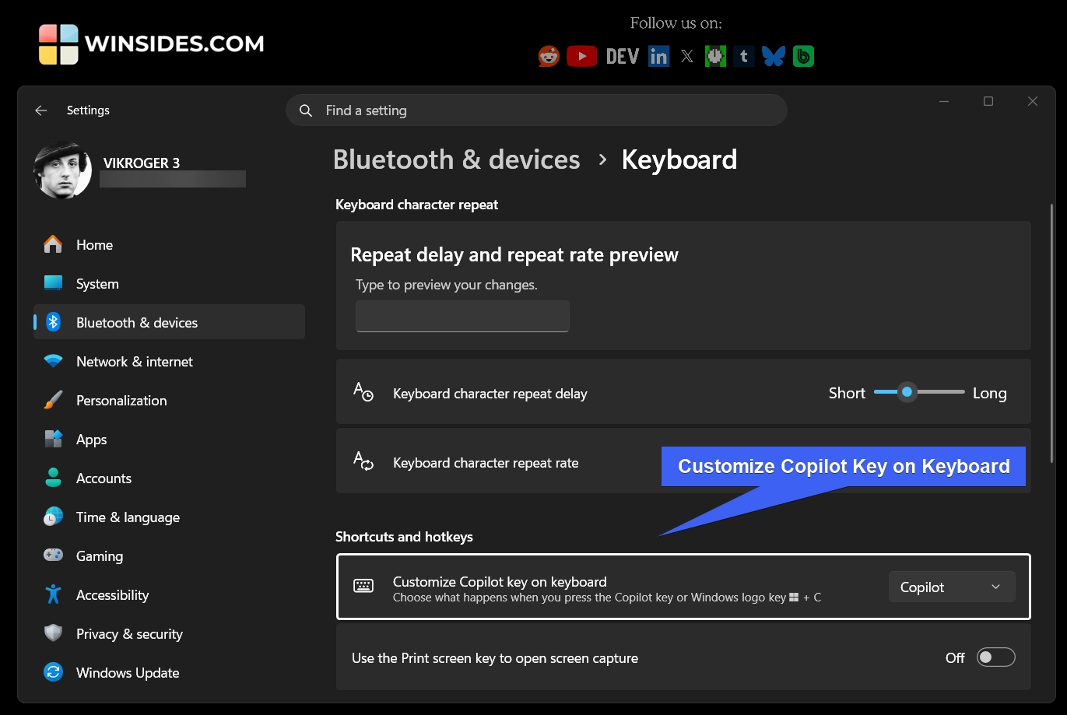
Task: Adjust the keyboard repeat delay slider
Action: click(906, 392)
